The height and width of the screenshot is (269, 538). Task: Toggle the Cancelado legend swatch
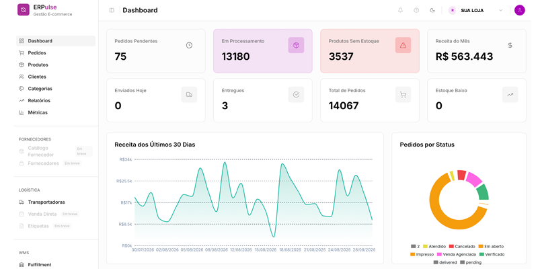tap(451, 246)
